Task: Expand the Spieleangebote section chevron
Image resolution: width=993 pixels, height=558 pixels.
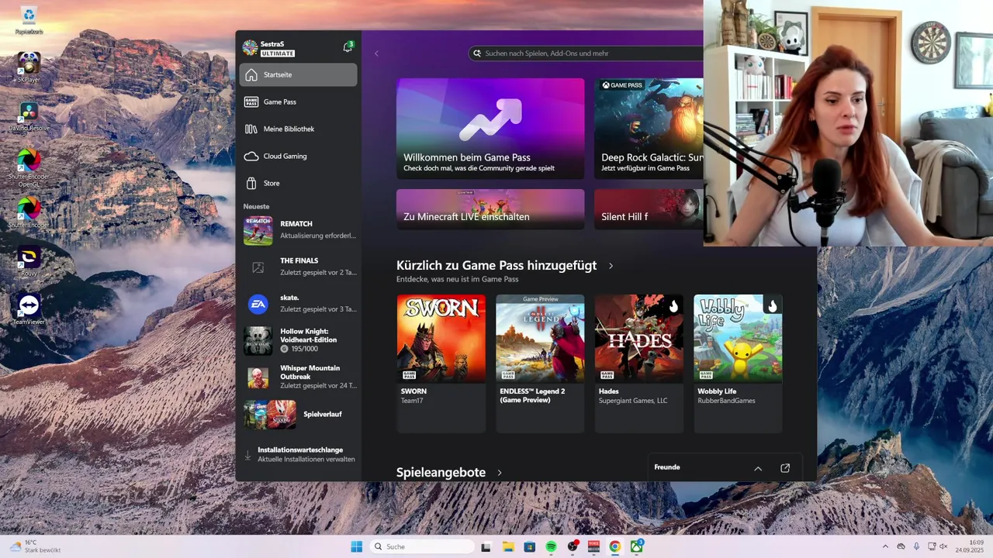Action: click(500, 473)
